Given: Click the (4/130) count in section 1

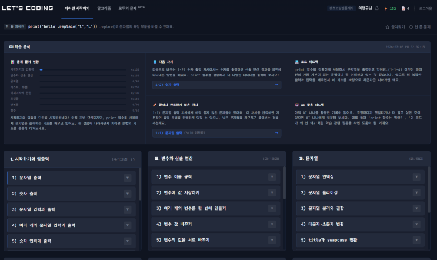Looking at the screenshot, I should point(119,159).
